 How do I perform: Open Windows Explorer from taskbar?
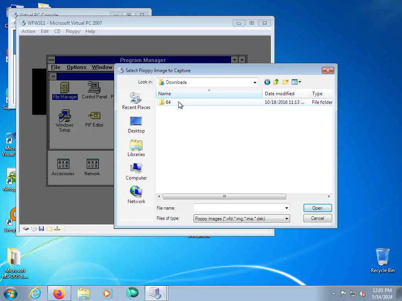(84, 293)
